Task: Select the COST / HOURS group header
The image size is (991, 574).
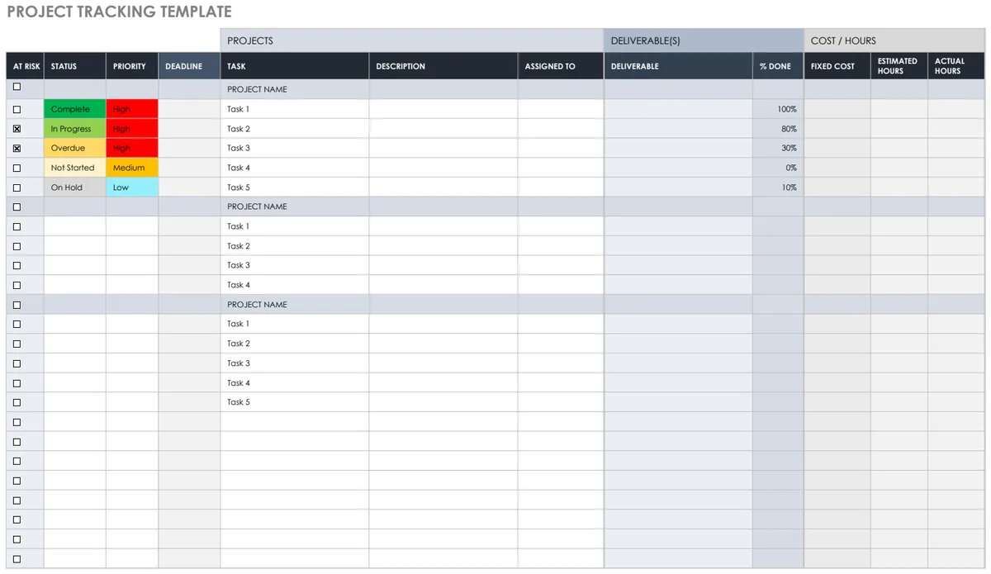Action: (x=894, y=40)
